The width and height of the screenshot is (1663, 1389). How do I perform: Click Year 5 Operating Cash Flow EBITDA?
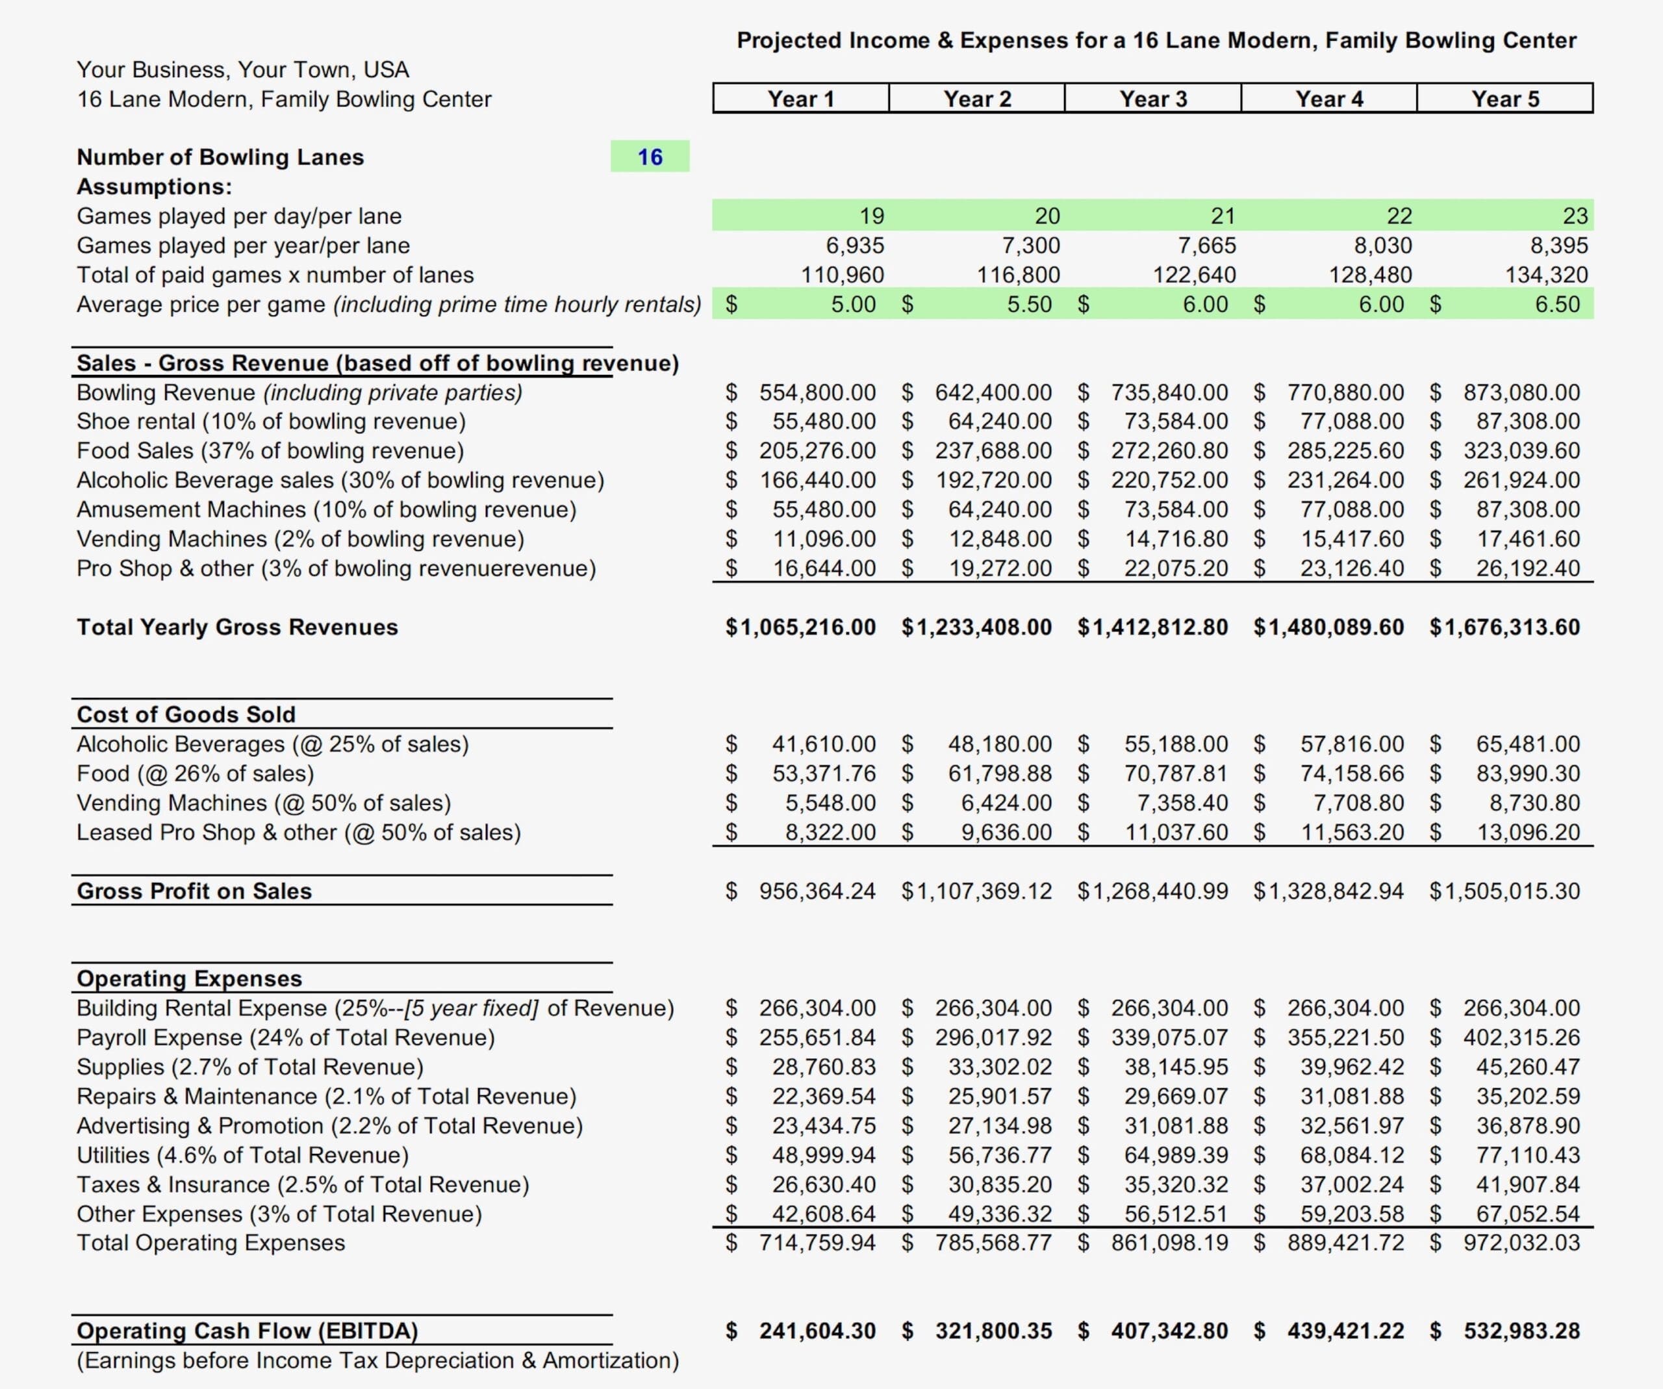pyautogui.click(x=1504, y=1331)
